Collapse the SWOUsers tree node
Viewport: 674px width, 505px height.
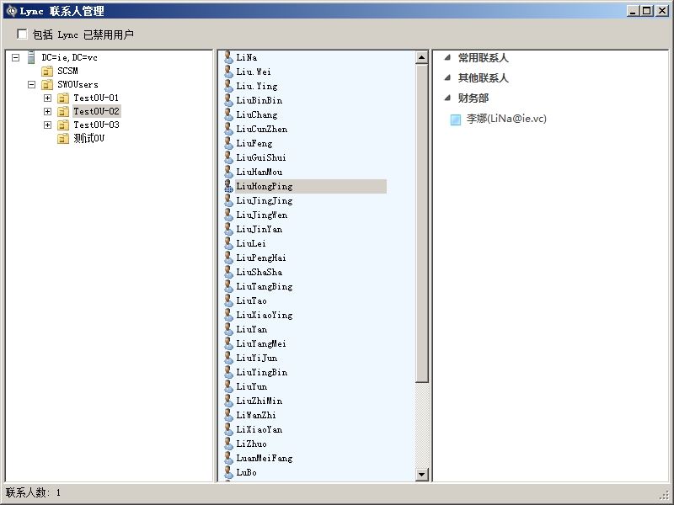click(x=31, y=84)
